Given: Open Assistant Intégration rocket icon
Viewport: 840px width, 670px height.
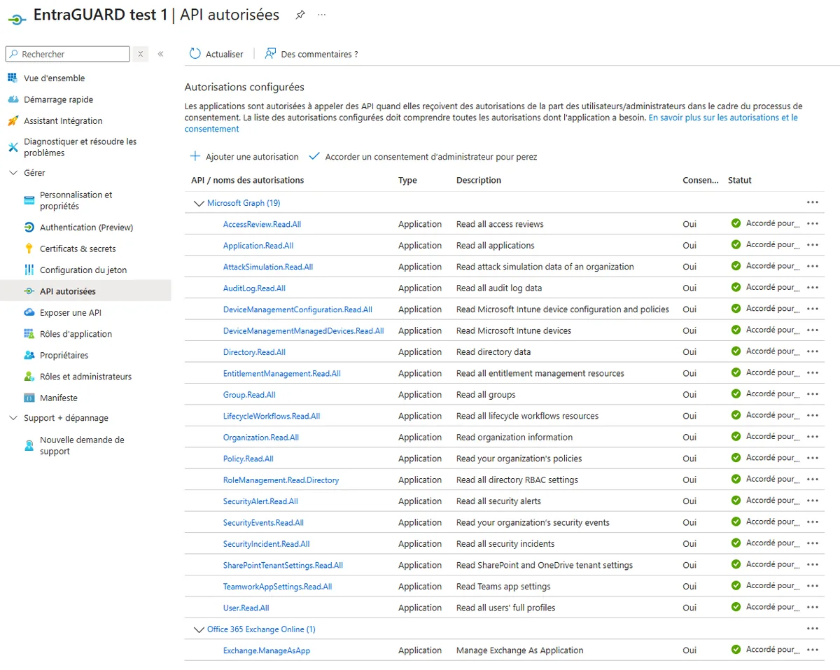Looking at the screenshot, I should point(12,121).
